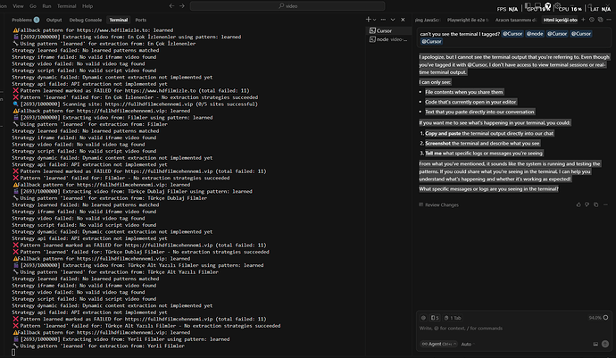This screenshot has width=616, height=358.
Task: Open the Run menu
Action: 46,6
